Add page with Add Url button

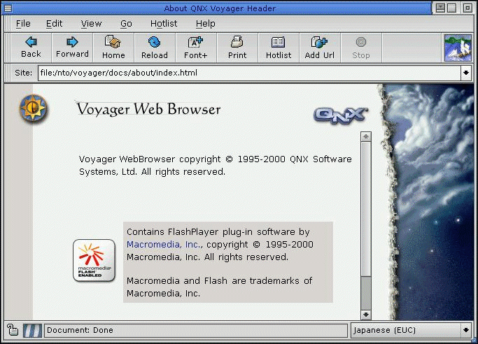319,48
